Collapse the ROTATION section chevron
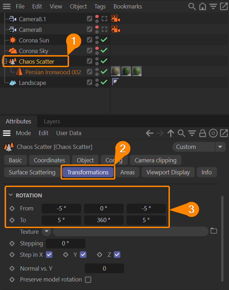Screen dimensions: 229x290 click(11, 195)
